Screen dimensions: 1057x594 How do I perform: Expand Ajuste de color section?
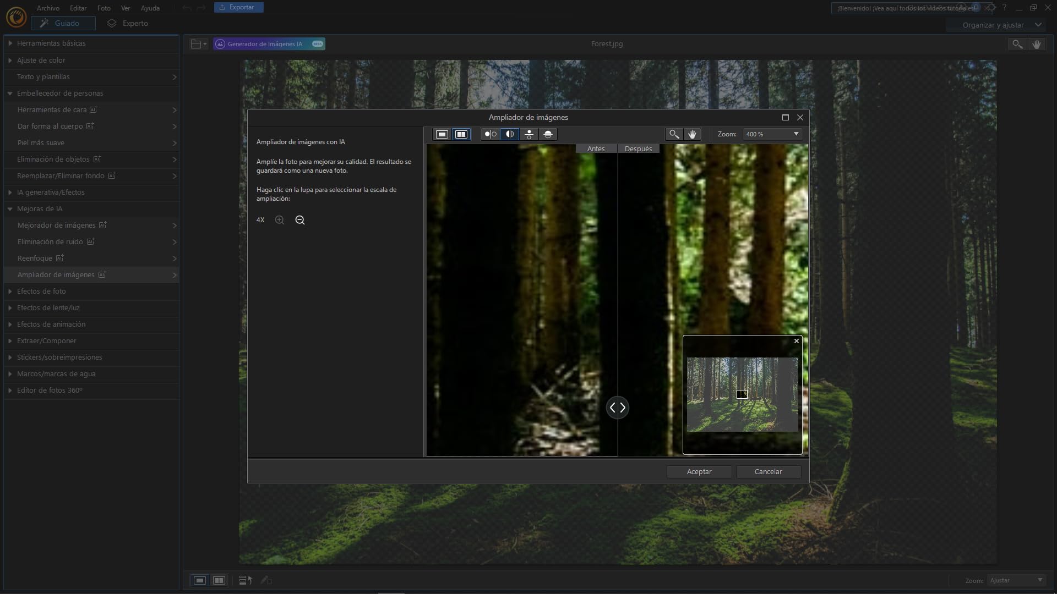point(91,60)
